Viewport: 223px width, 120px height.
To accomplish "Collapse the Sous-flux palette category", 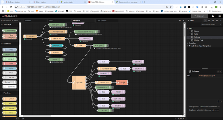I will tap(2, 25).
